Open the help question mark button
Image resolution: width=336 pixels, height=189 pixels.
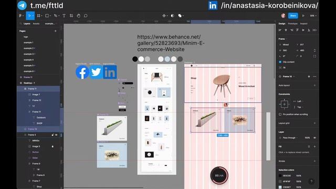[x=311, y=181]
